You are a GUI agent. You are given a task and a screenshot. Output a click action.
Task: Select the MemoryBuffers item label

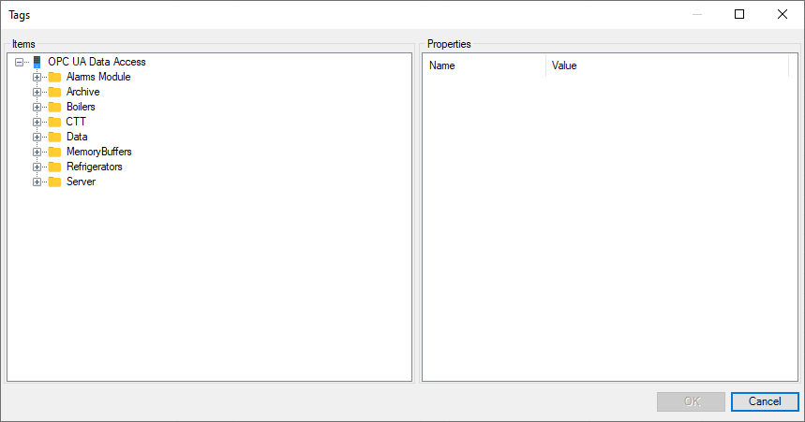tap(98, 152)
